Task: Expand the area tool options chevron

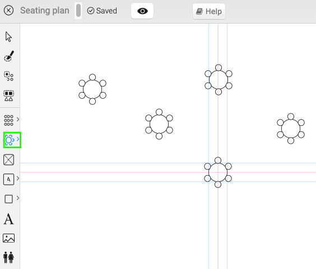Action: tap(18, 179)
